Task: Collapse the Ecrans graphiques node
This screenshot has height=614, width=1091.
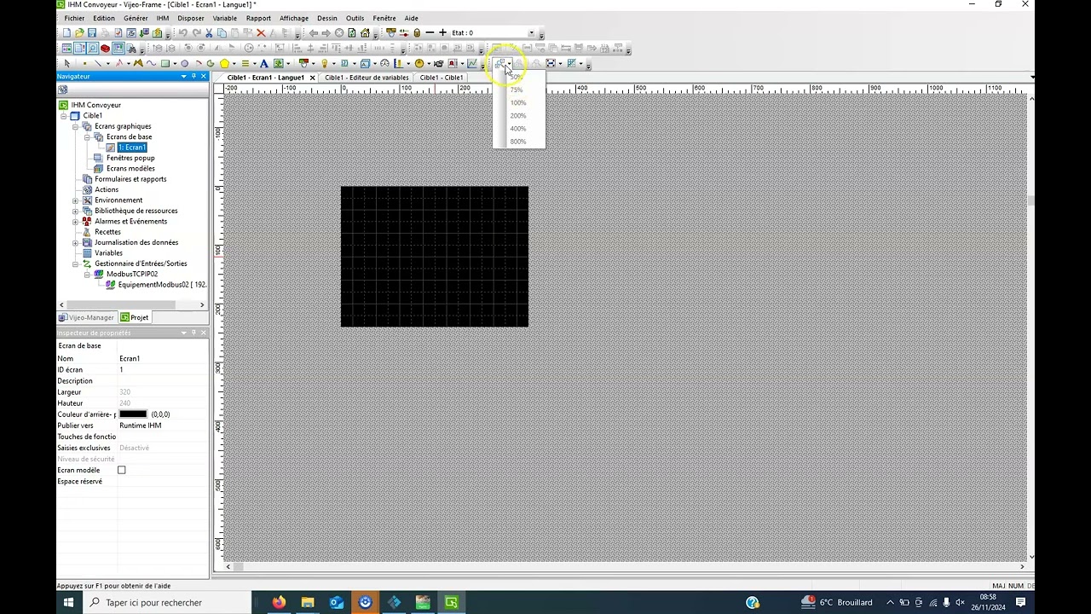Action: (75, 126)
